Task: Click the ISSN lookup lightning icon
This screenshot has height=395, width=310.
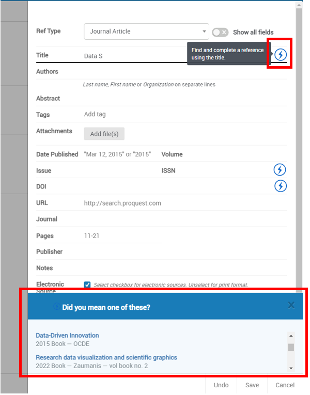Action: click(x=280, y=169)
